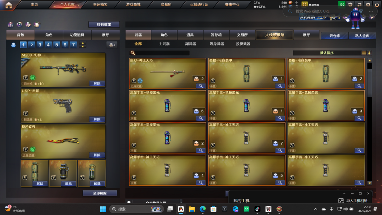Click the list view icon beside 默认排序
This screenshot has height=215, width=382.
pos(364,53)
